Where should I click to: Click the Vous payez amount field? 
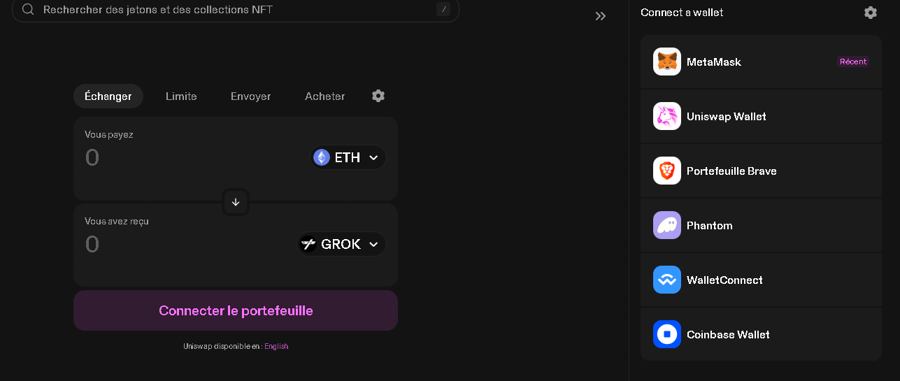click(189, 158)
